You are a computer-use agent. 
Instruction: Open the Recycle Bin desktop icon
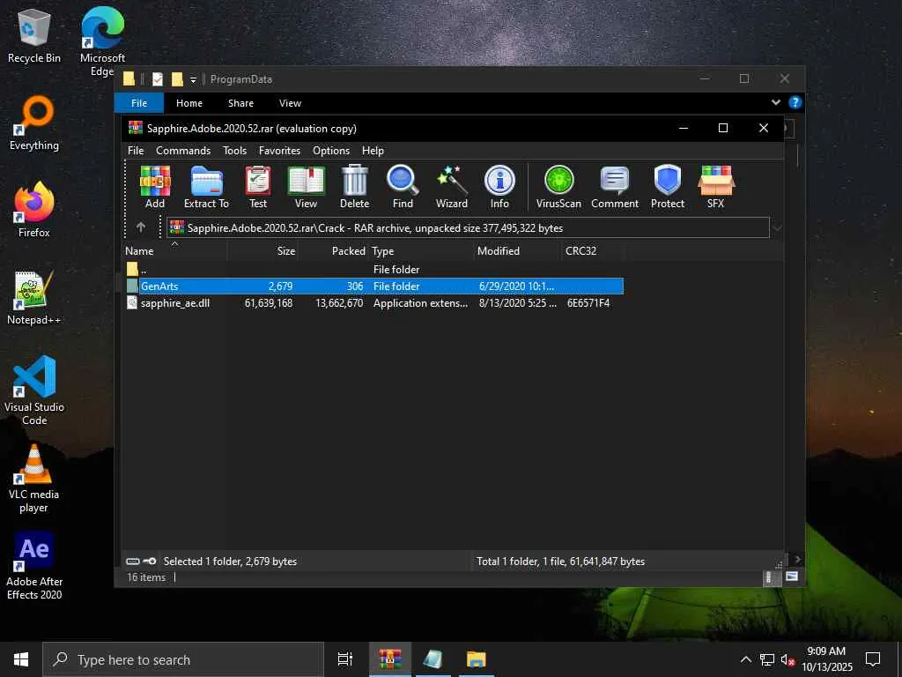[x=34, y=35]
